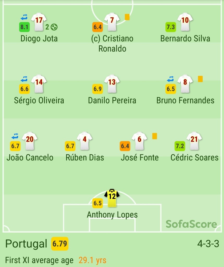
Task: Click the substitution arrows next to João Cancelo
Action: [15, 136]
